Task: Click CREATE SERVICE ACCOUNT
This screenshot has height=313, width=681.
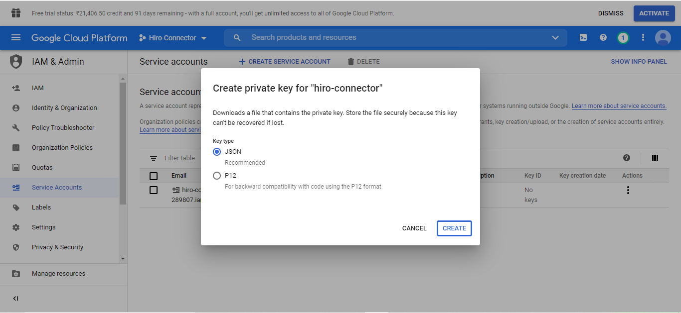Action: click(x=285, y=62)
